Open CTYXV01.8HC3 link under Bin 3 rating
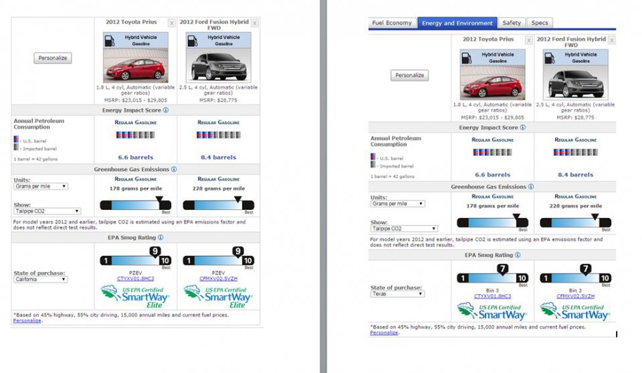This screenshot has width=642, height=373. pyautogui.click(x=492, y=295)
